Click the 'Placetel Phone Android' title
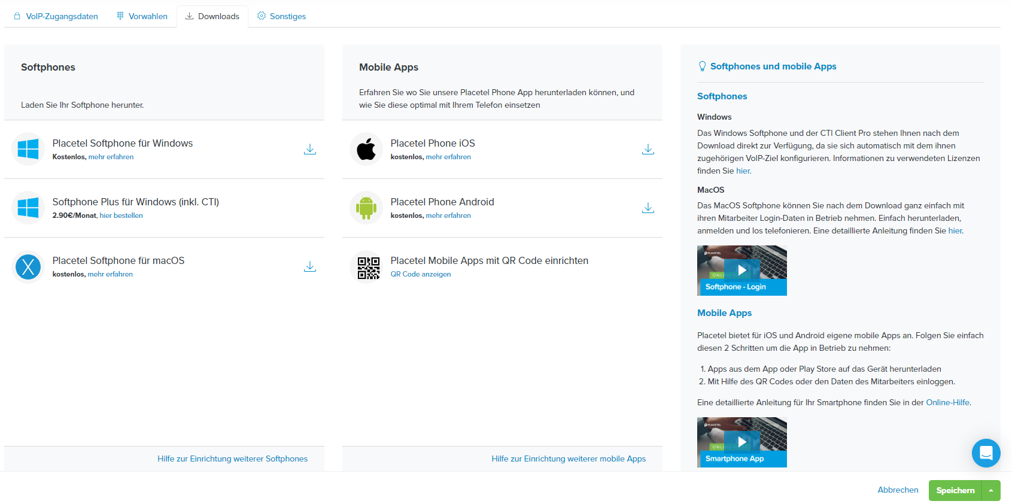Viewport: 1012px width, 504px height. coord(442,202)
